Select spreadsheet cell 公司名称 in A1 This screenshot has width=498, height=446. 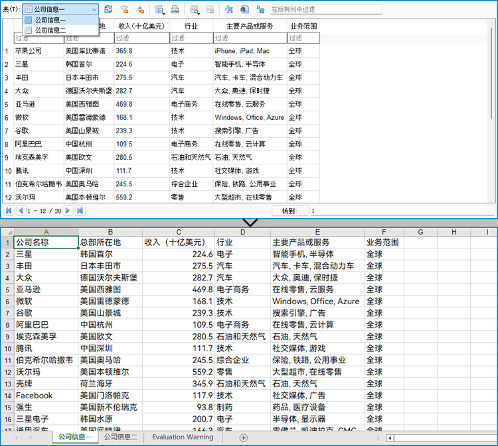(46, 243)
